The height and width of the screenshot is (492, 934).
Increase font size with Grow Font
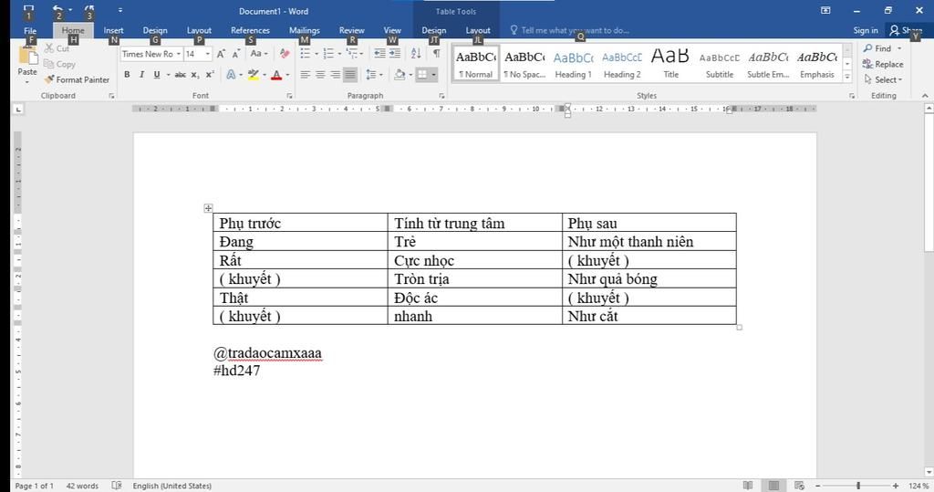pyautogui.click(x=221, y=54)
